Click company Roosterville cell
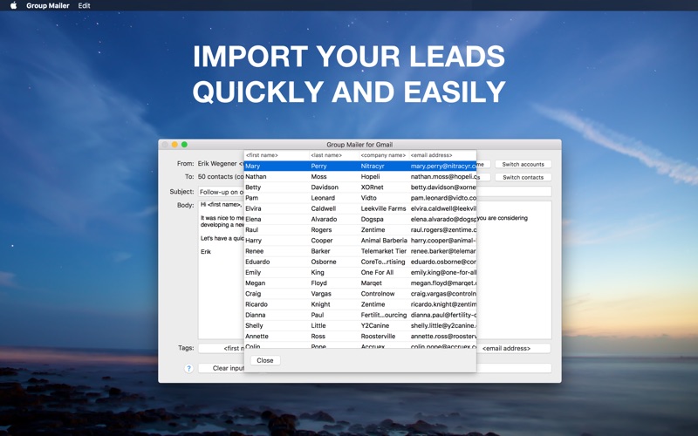The width and height of the screenshot is (698, 436). point(378,337)
